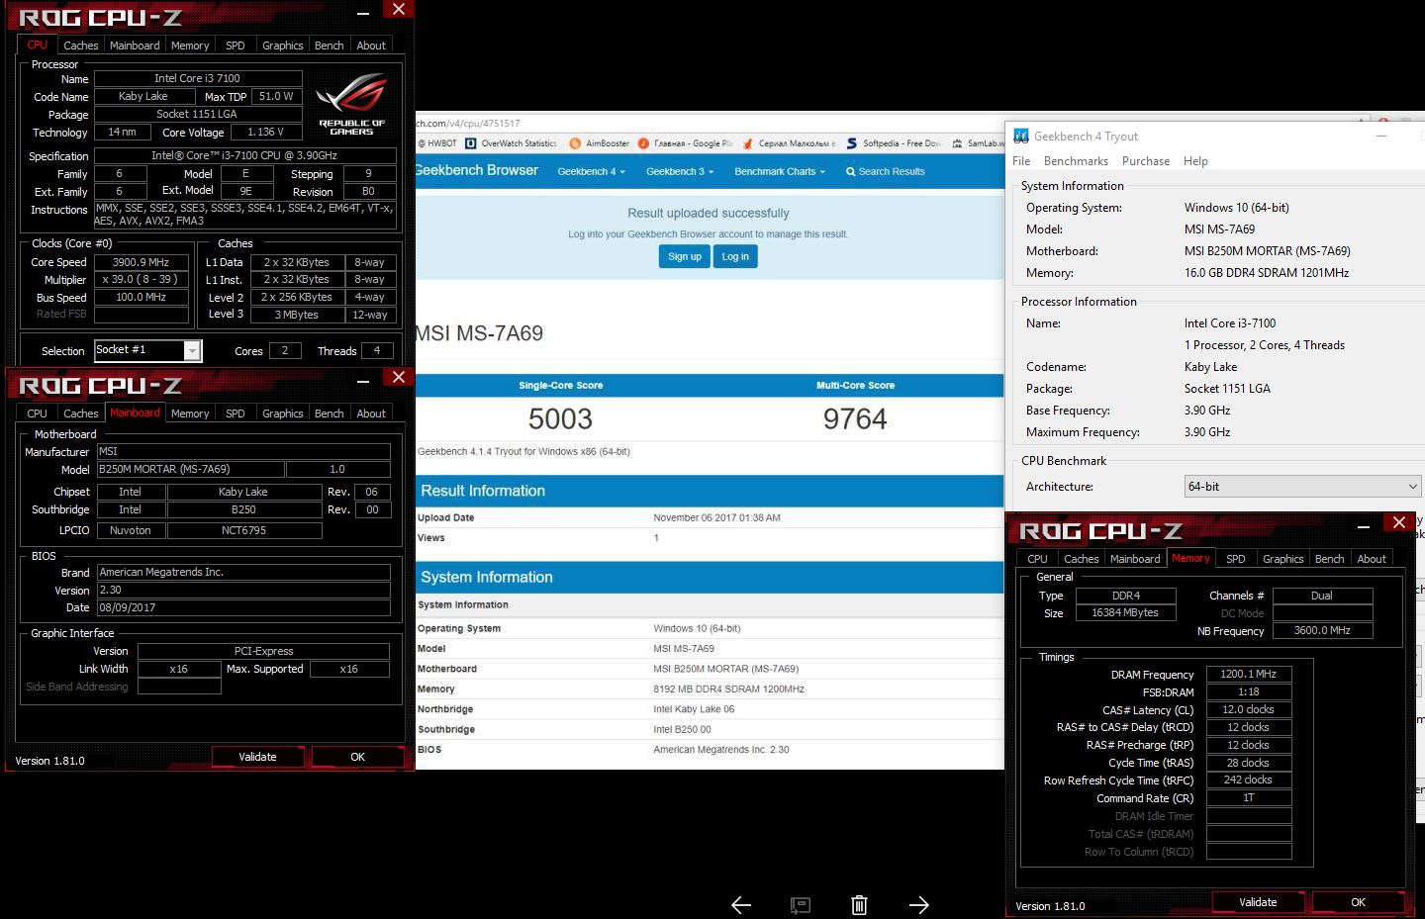This screenshot has height=919, width=1425.
Task: Open the Главная - Google Play bookmark
Action: [x=686, y=143]
